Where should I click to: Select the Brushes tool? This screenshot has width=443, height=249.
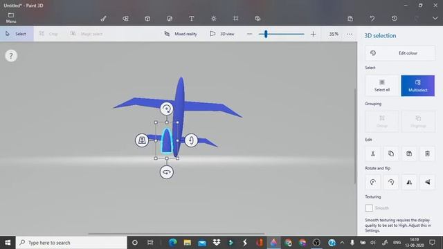click(x=103, y=19)
